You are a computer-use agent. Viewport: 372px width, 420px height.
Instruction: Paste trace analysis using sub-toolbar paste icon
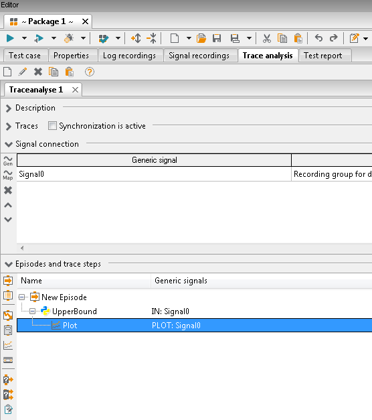(x=70, y=72)
